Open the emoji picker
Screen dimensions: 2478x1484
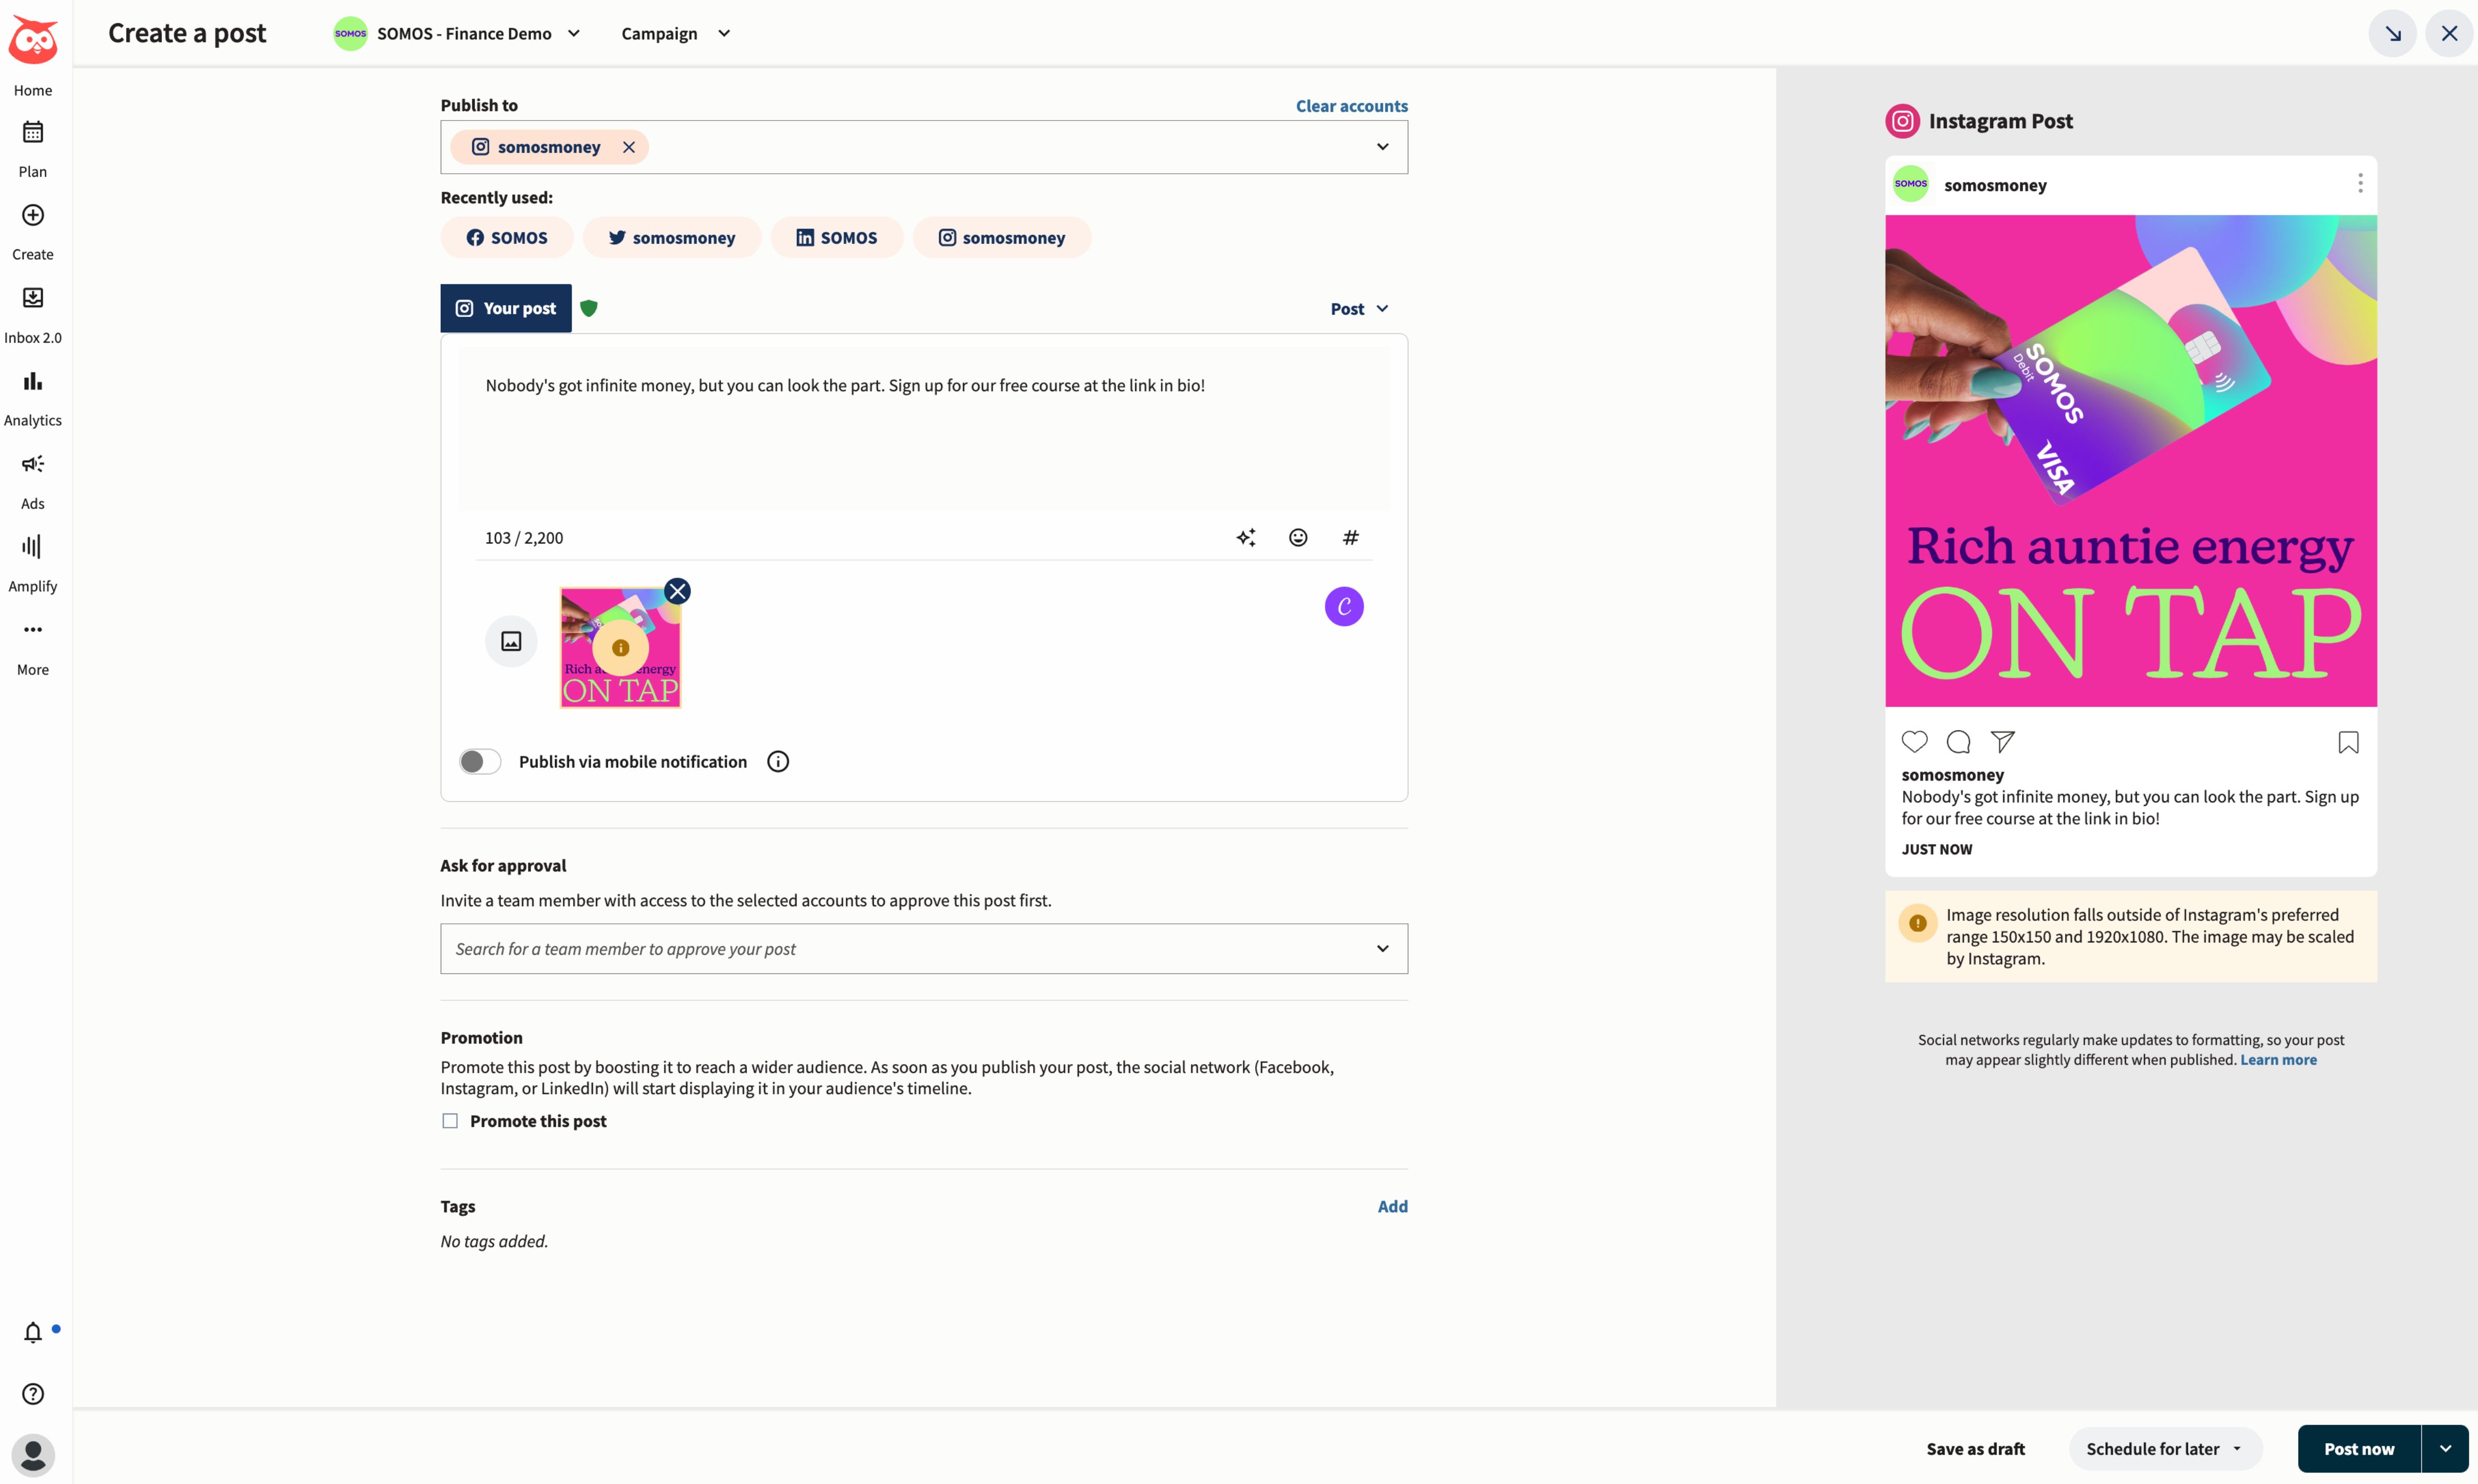pos(1298,537)
